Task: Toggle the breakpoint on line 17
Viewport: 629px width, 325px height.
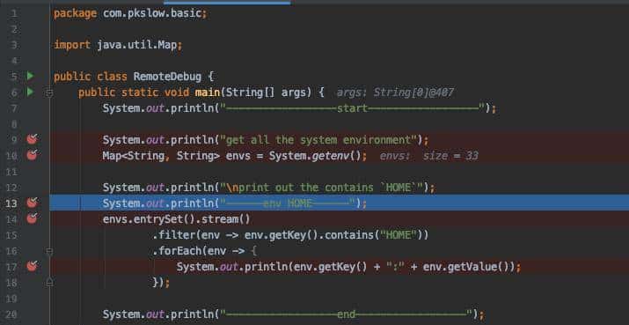Action: tap(32, 266)
